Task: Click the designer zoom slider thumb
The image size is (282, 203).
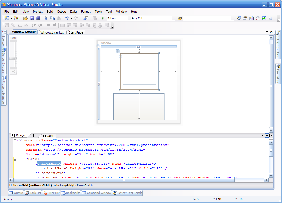Action: [13, 59]
